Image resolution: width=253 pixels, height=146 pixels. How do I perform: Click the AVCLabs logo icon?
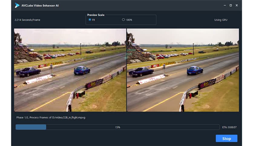click(17, 5)
